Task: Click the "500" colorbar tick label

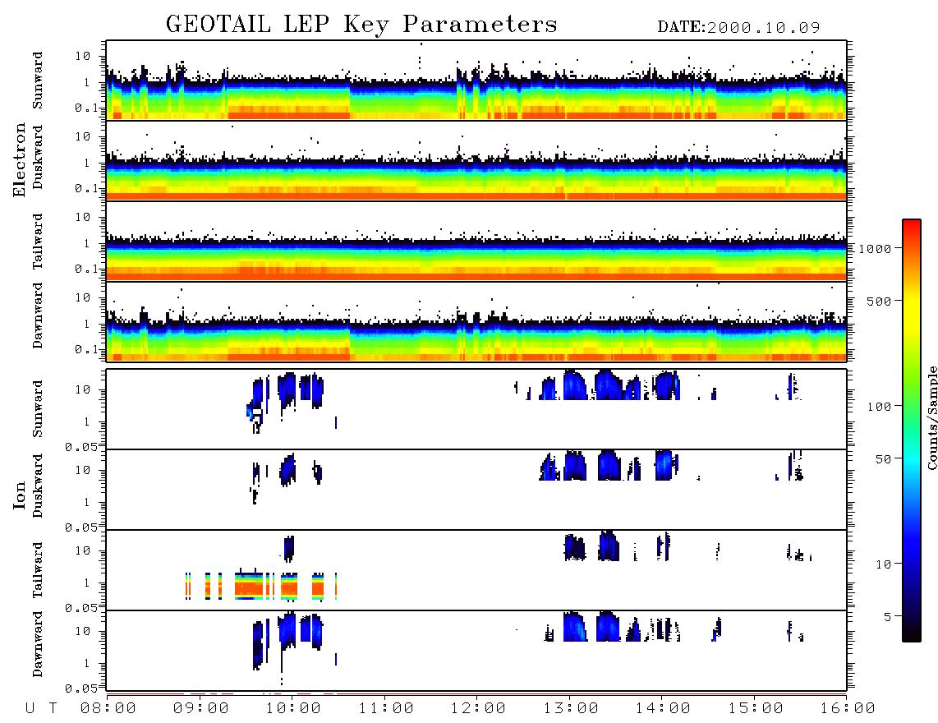Action: coord(880,302)
